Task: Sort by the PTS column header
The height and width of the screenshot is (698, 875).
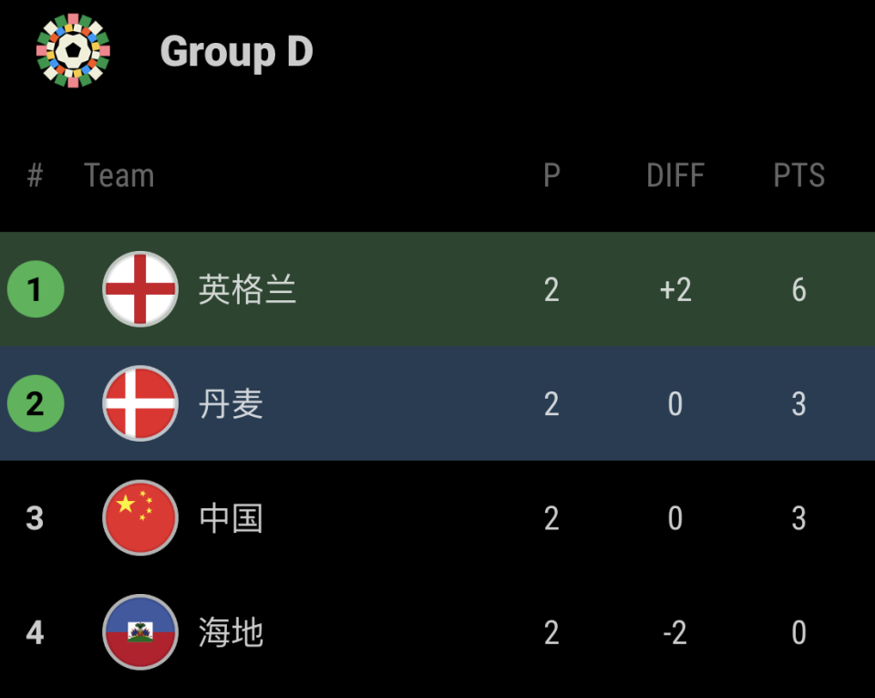Action: click(x=798, y=175)
